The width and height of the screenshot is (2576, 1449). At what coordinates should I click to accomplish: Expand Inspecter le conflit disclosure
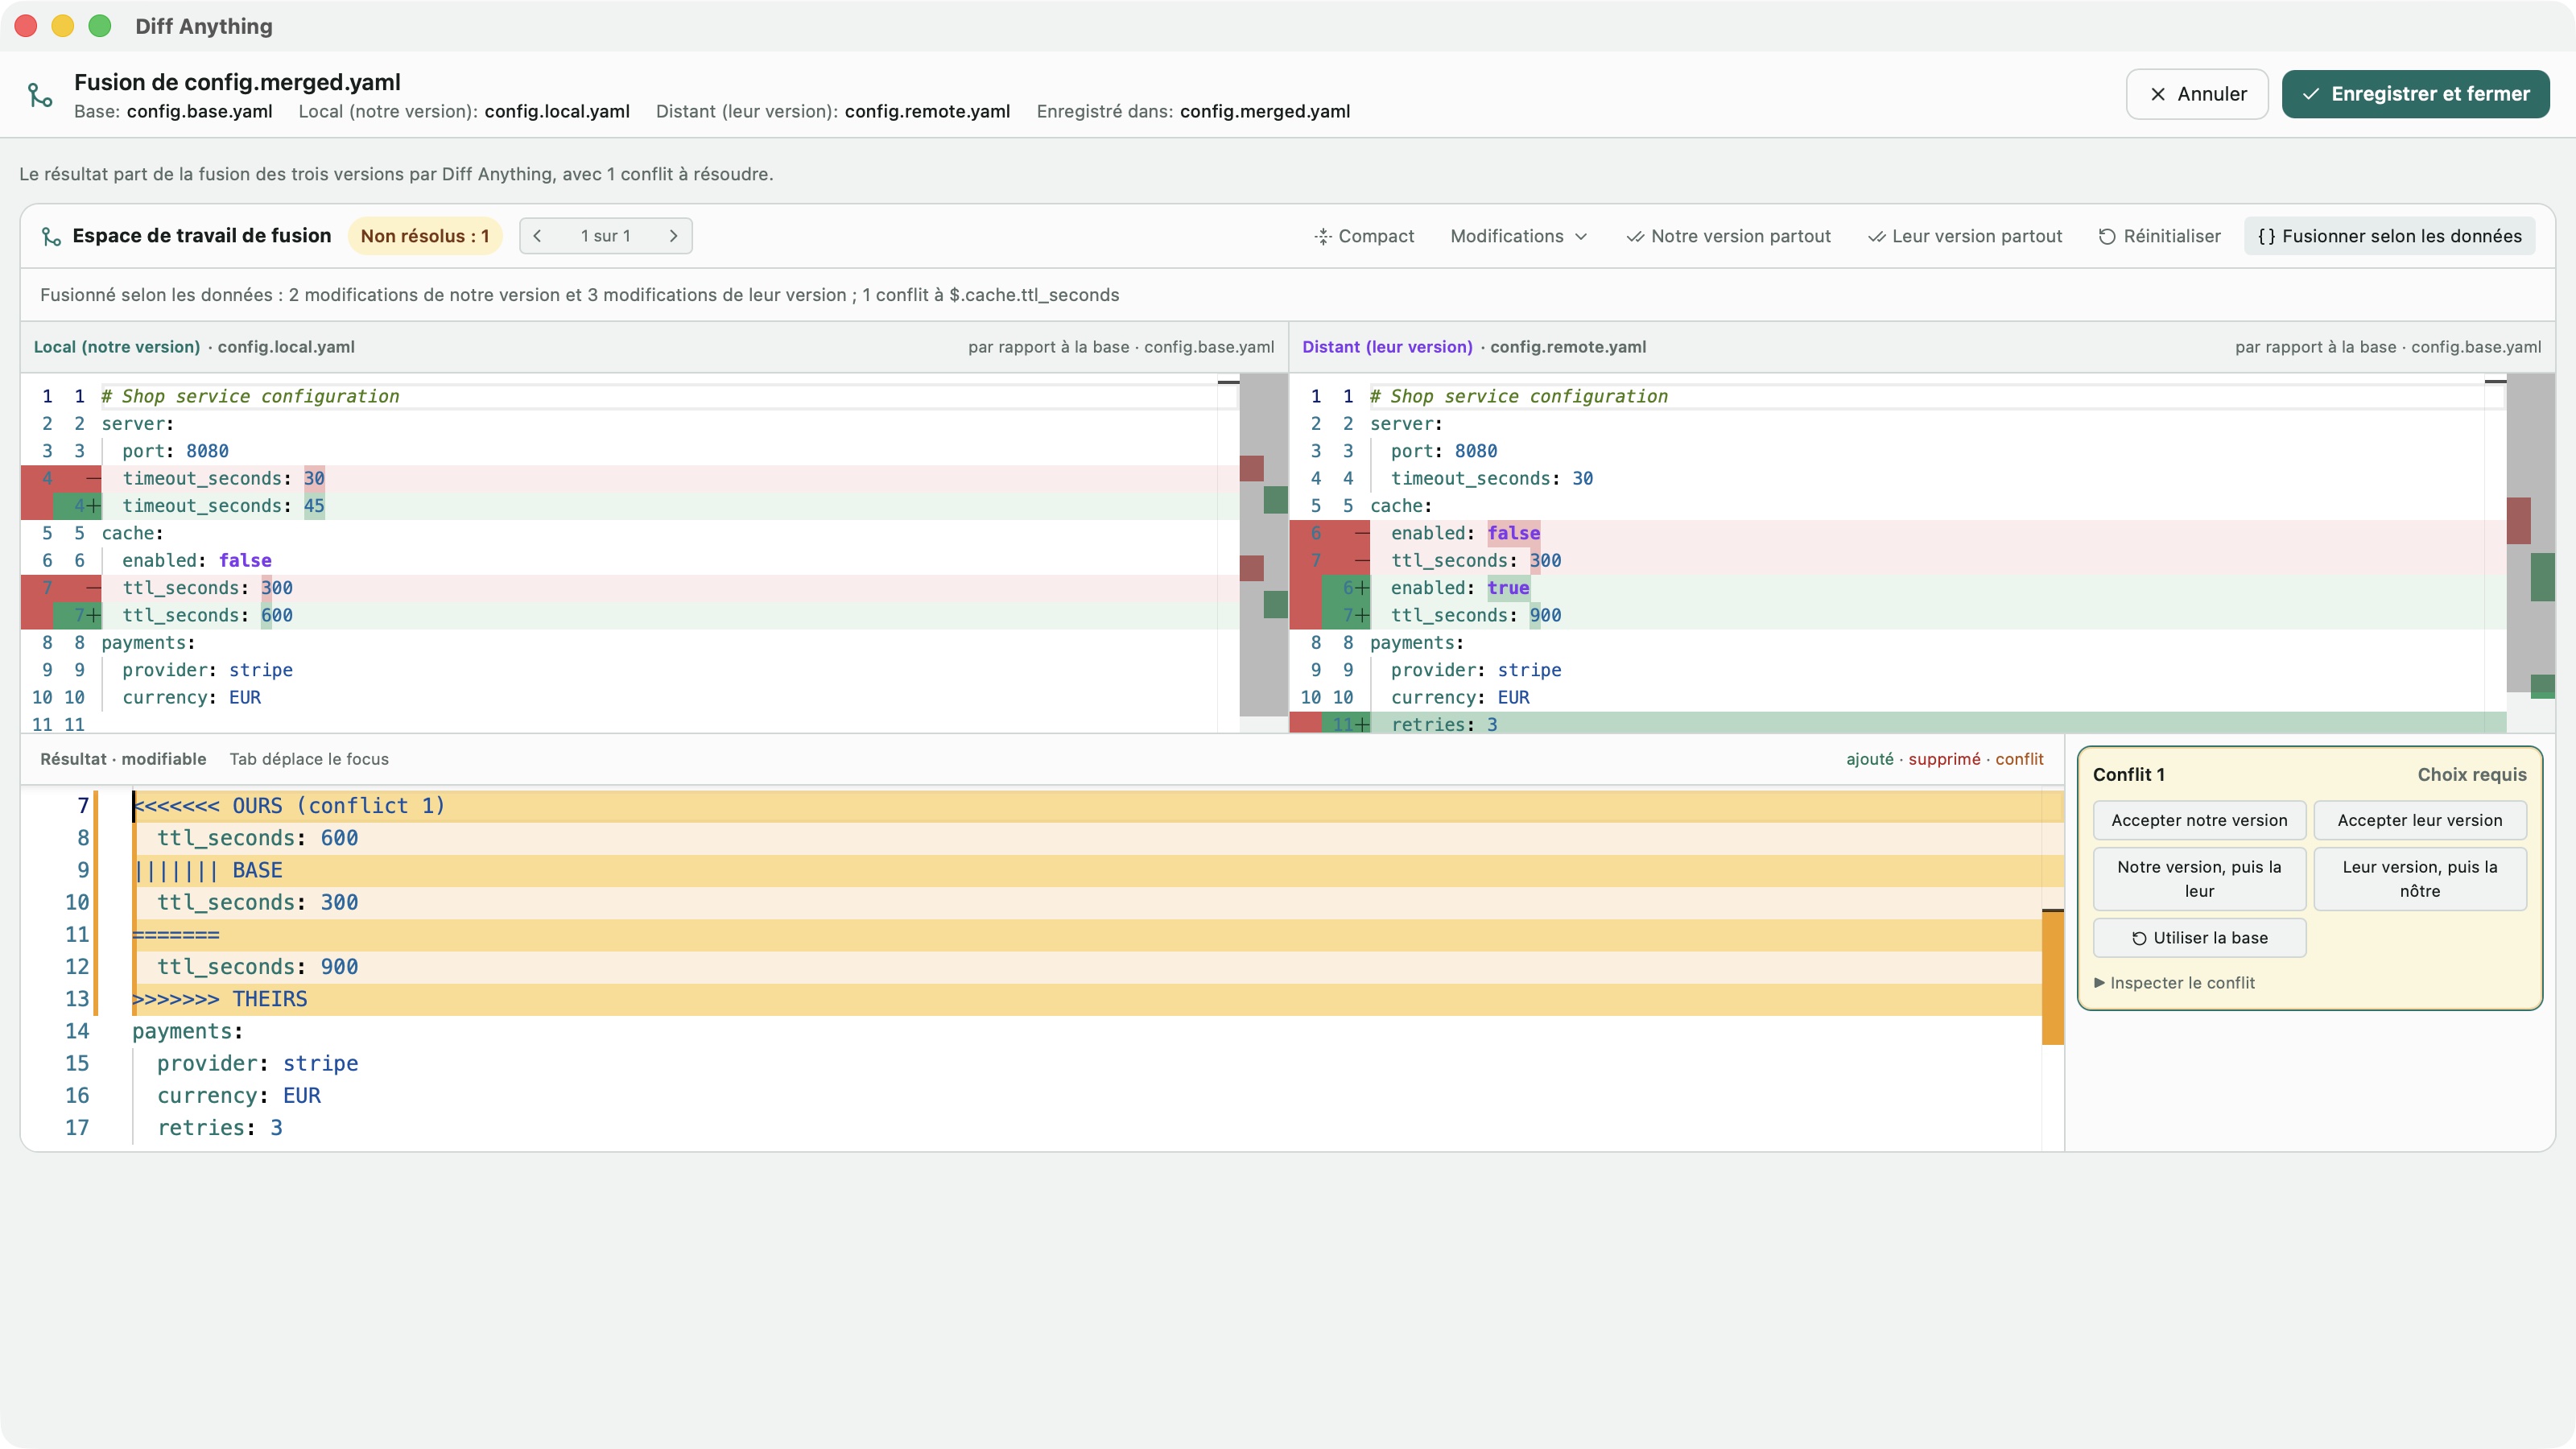coord(2174,983)
